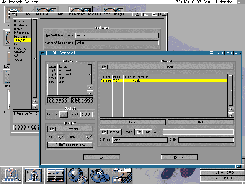Switch the Proto TCP cycle gadget
The width and height of the screenshot is (245, 184).
[x=143, y=132]
